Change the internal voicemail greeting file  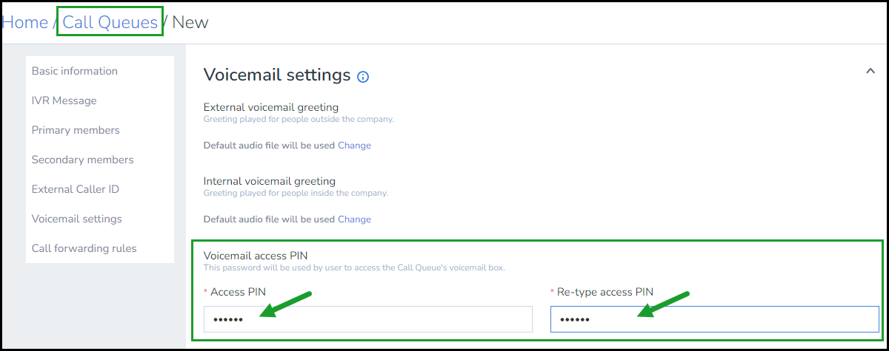pyautogui.click(x=354, y=219)
